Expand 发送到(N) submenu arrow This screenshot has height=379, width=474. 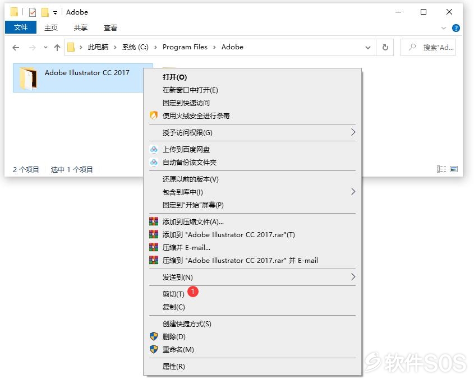353,277
